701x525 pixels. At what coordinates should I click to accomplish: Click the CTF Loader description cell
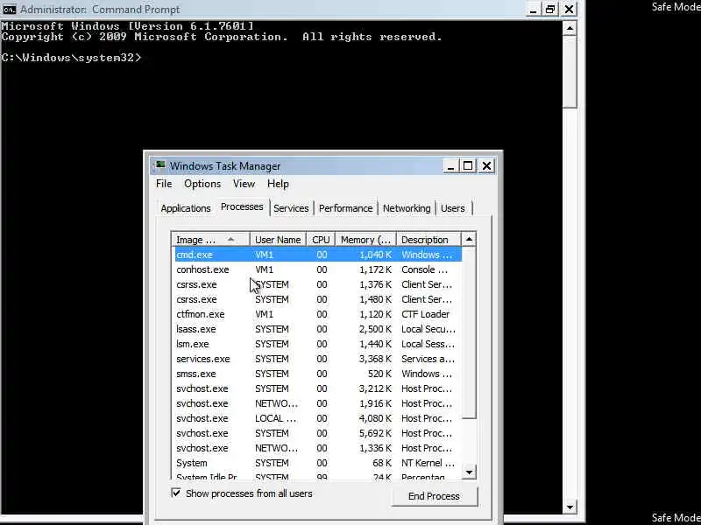click(x=425, y=314)
